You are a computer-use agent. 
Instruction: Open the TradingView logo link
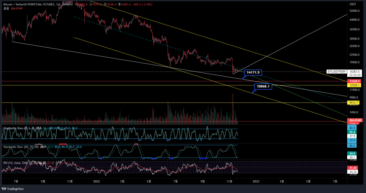tap(13, 189)
